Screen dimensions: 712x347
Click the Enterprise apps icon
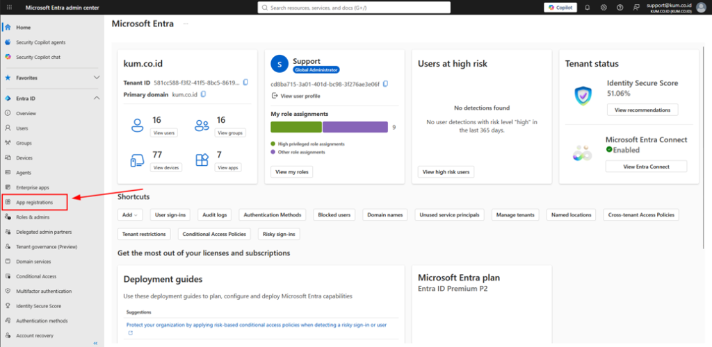[8, 187]
